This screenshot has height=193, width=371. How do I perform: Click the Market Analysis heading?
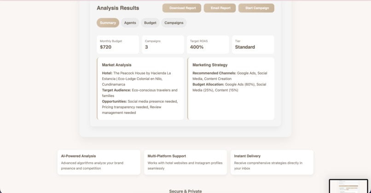click(x=116, y=65)
